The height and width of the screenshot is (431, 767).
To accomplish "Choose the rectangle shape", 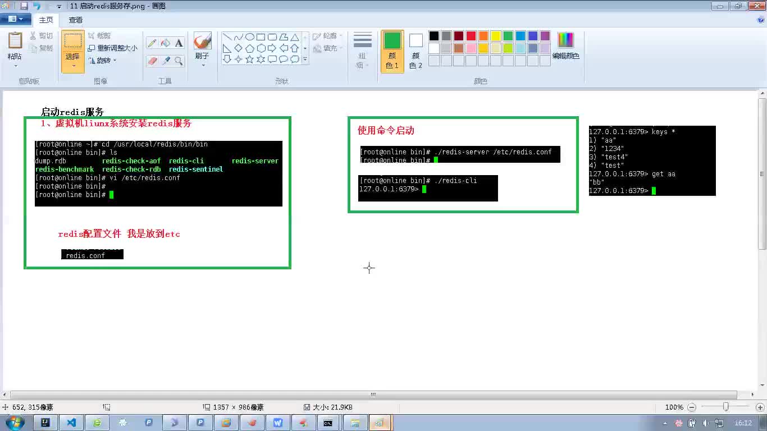I will [x=261, y=37].
